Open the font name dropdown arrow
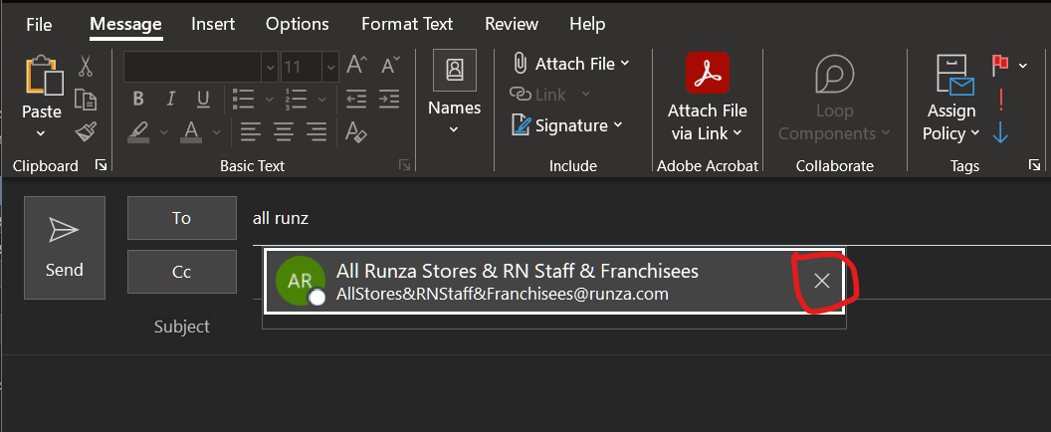This screenshot has height=432, width=1051. click(x=270, y=67)
